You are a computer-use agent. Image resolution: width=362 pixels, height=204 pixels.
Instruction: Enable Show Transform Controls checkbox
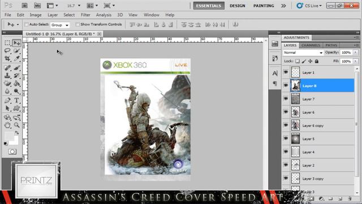point(77,24)
